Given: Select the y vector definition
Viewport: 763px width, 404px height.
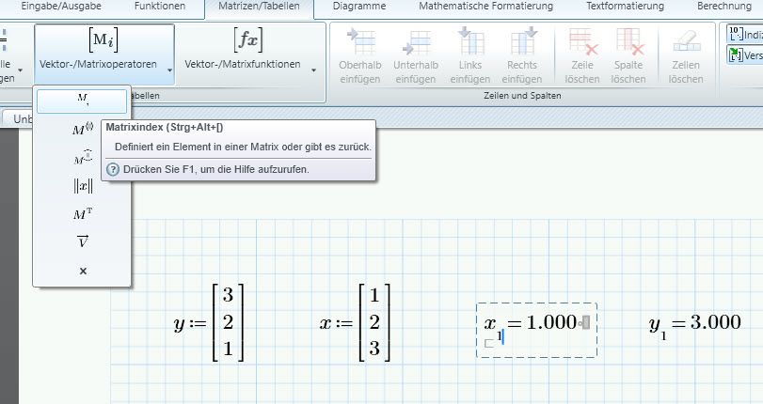Looking at the screenshot, I should [x=208, y=322].
